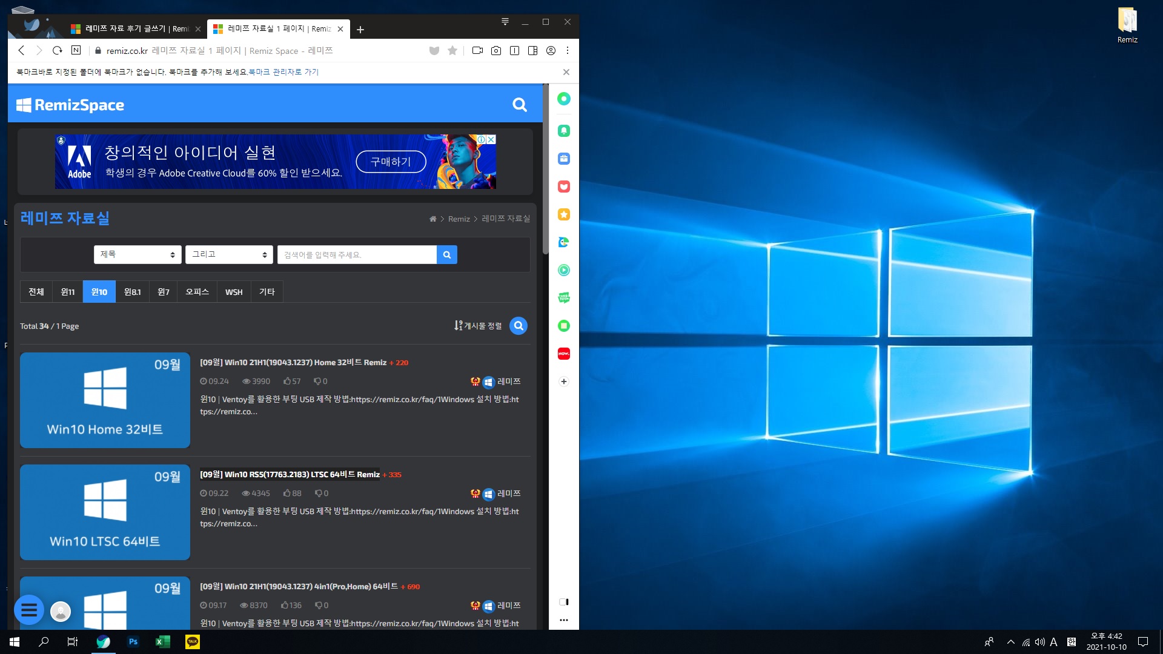Close the 레미쯔 자료 후기 글쓰기 tab

click(198, 28)
